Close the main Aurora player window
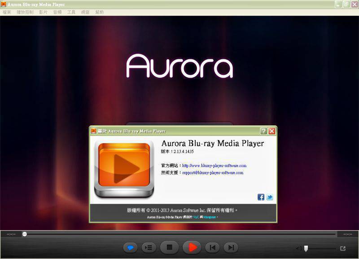This screenshot has height=259, width=359. tap(355, 4)
